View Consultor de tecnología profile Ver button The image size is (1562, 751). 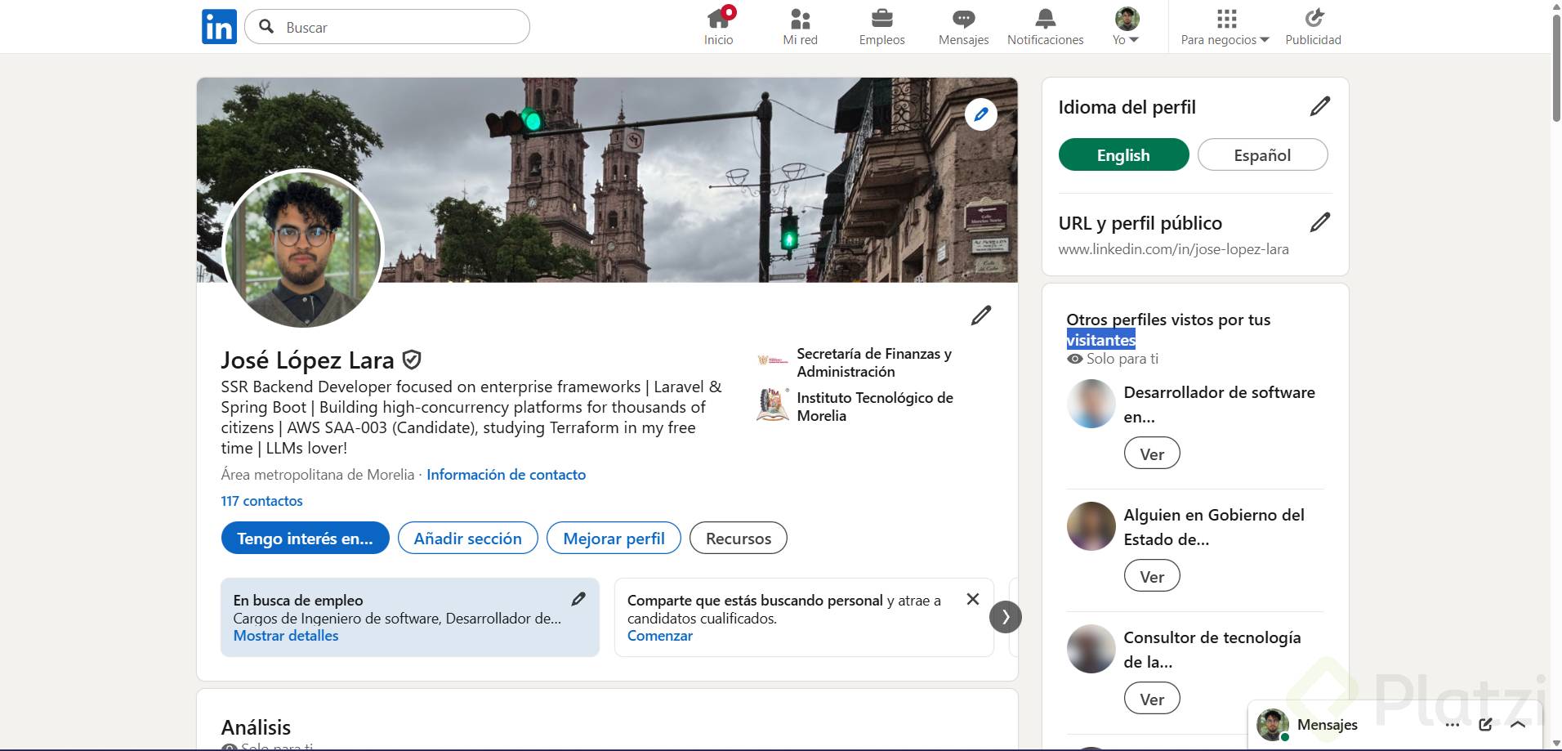click(x=1152, y=699)
